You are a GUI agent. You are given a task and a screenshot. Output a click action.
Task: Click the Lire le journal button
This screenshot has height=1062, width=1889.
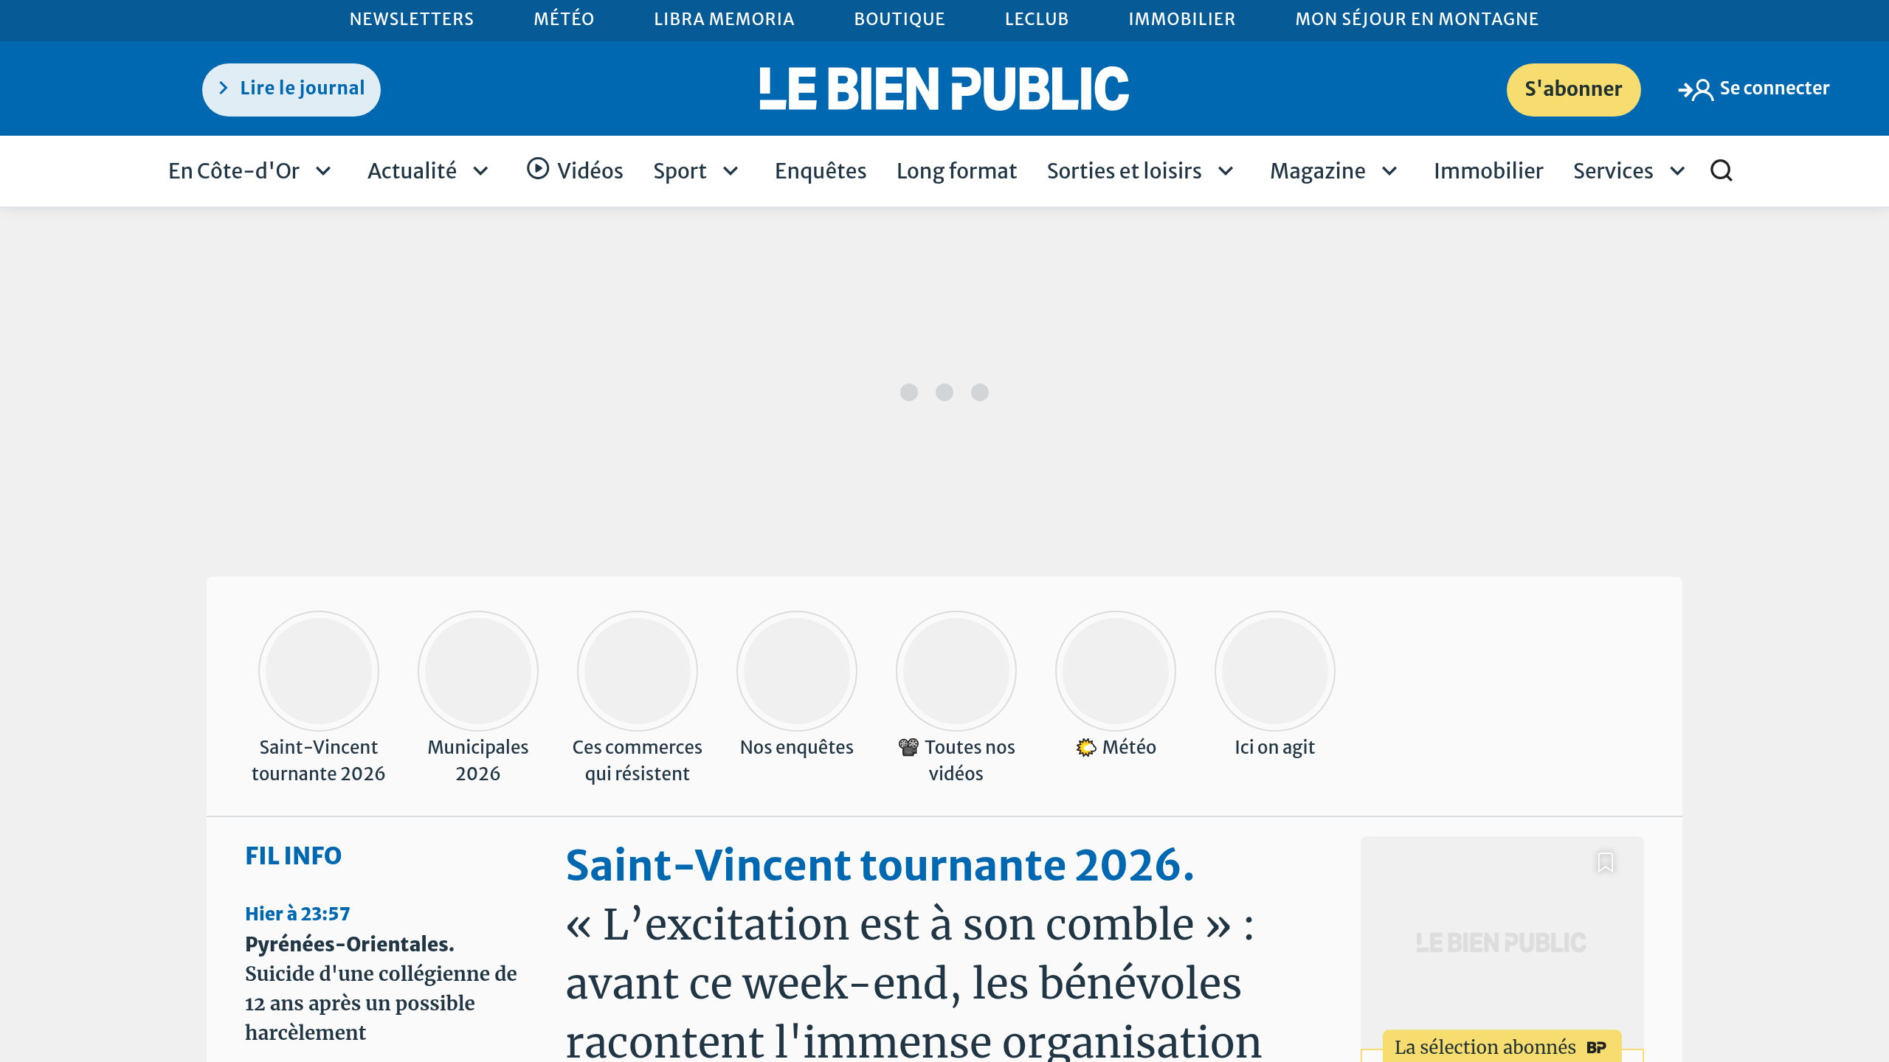tap(291, 88)
